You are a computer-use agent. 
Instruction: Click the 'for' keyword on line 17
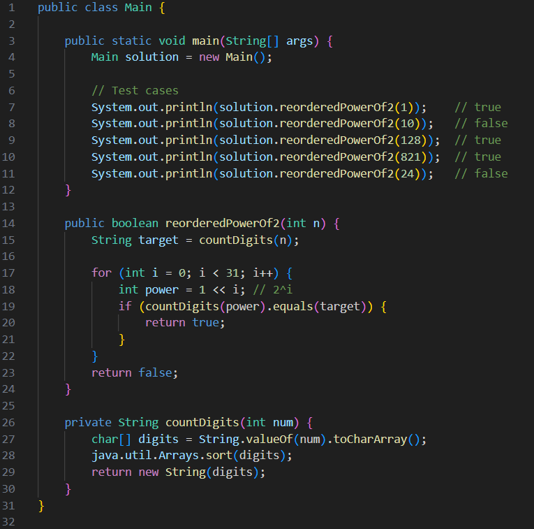101,273
